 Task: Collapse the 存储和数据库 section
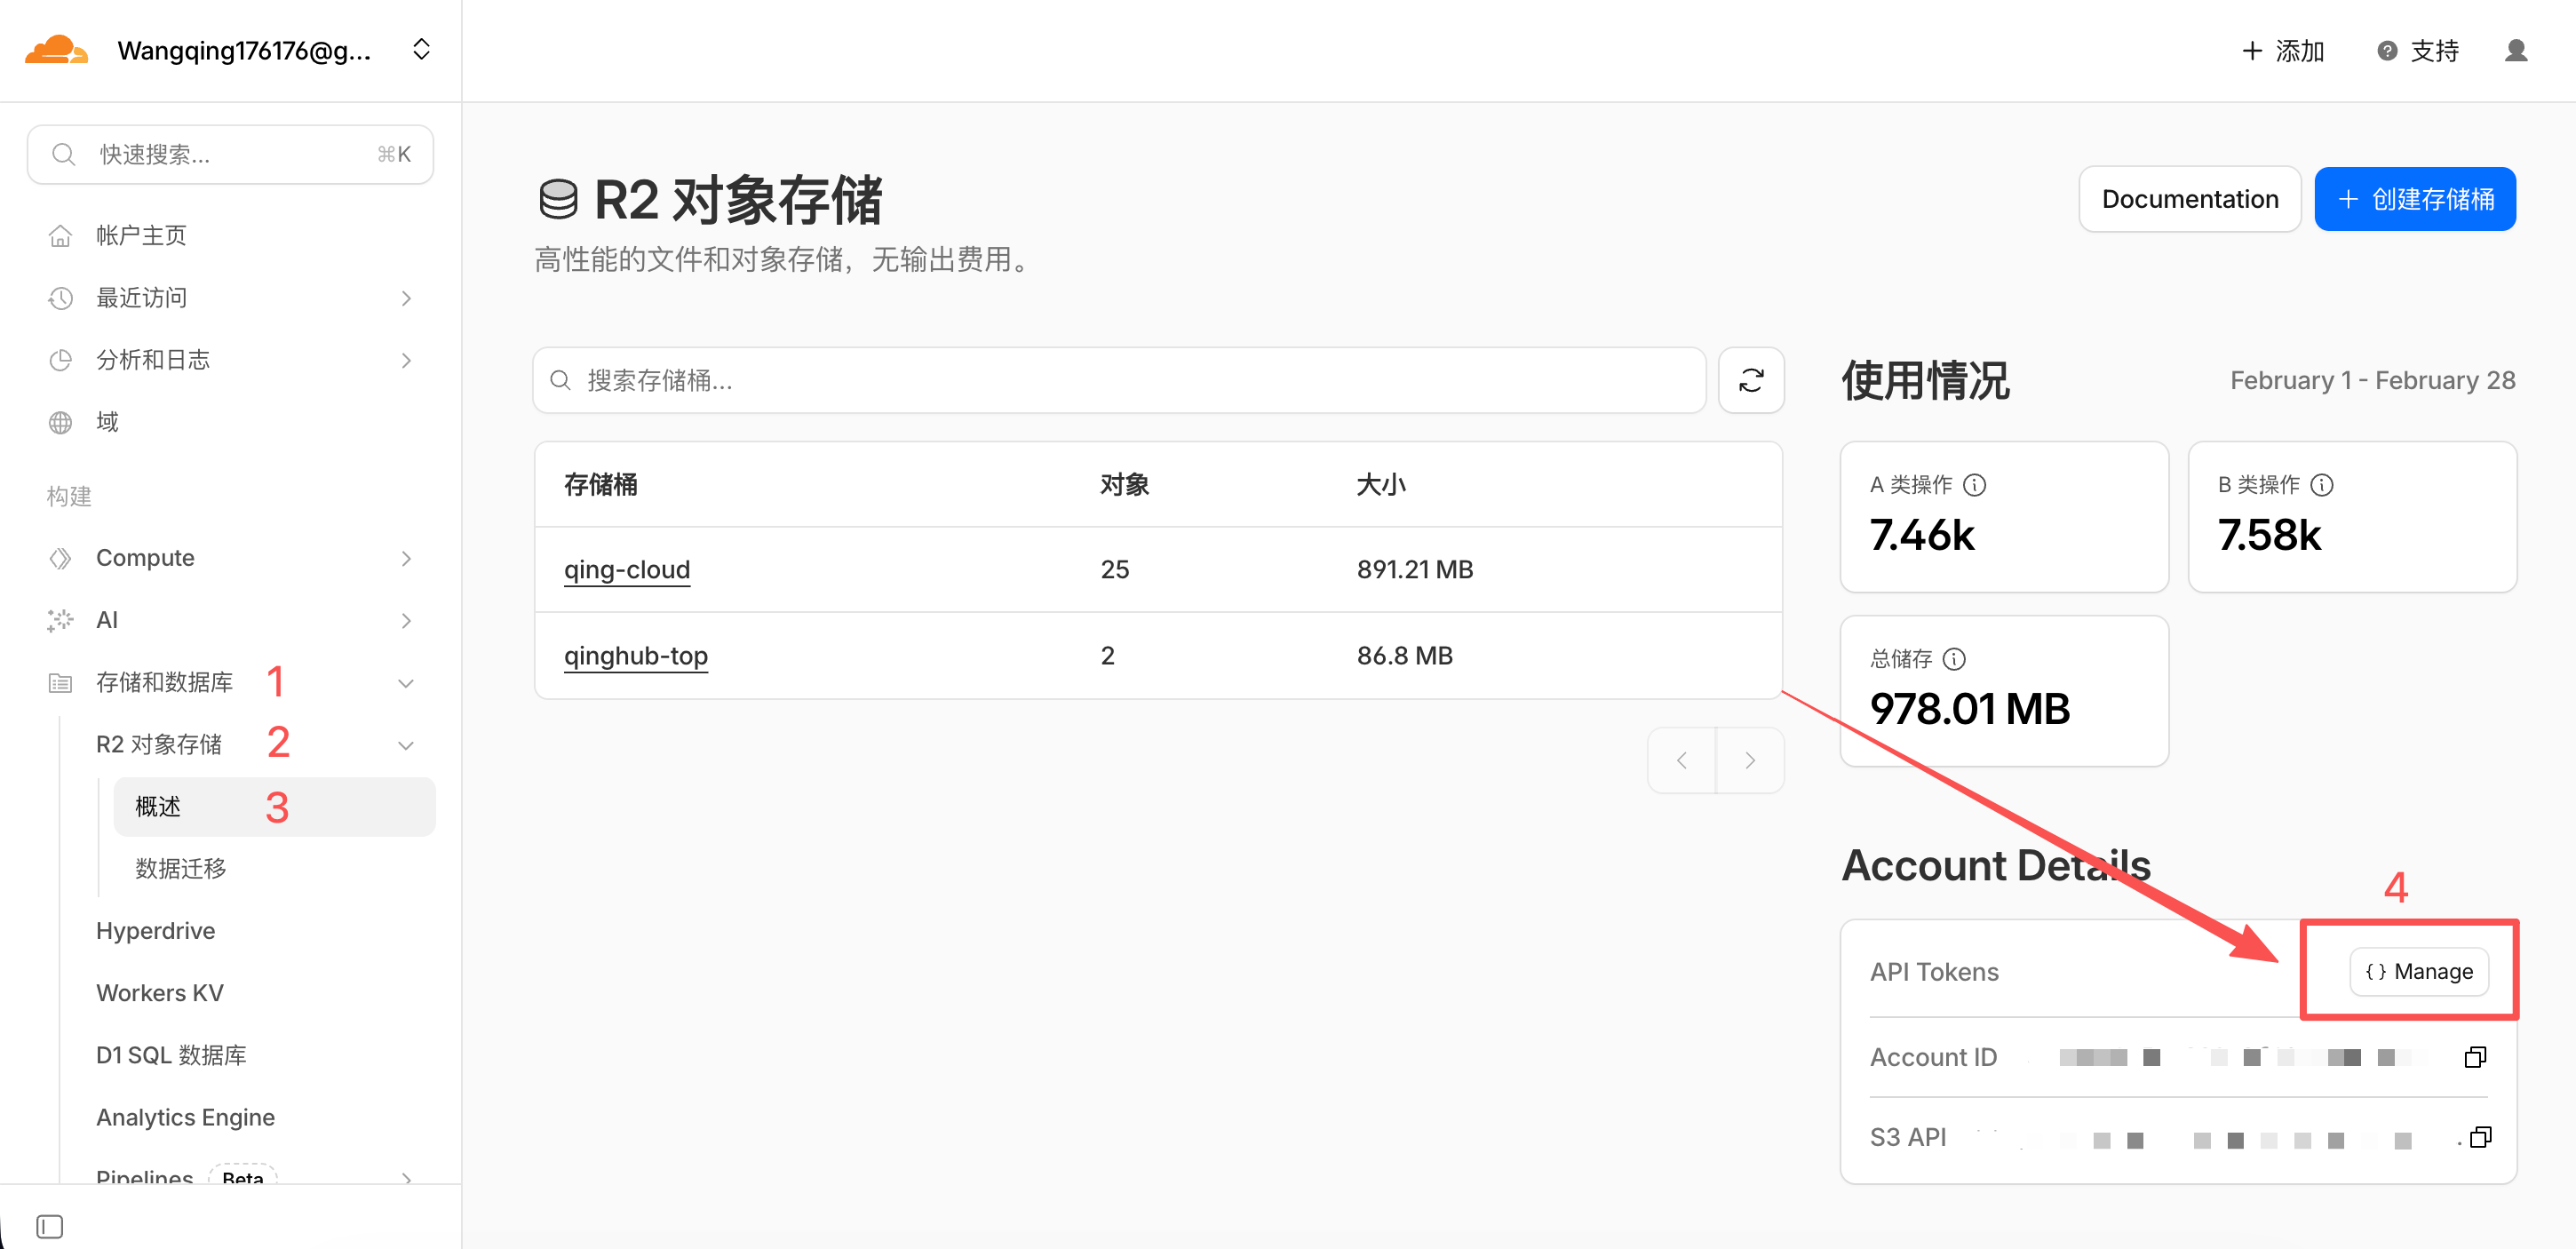(x=405, y=683)
